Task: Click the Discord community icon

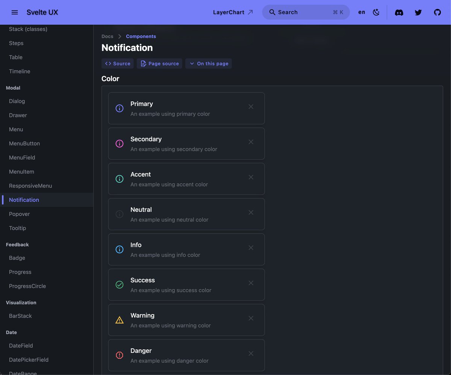Action: (x=399, y=12)
